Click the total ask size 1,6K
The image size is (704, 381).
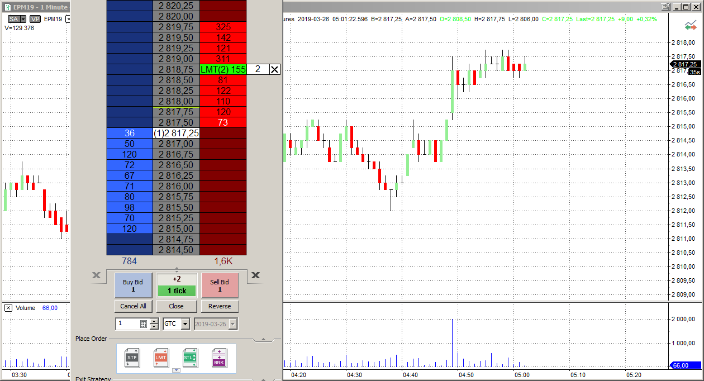point(223,261)
